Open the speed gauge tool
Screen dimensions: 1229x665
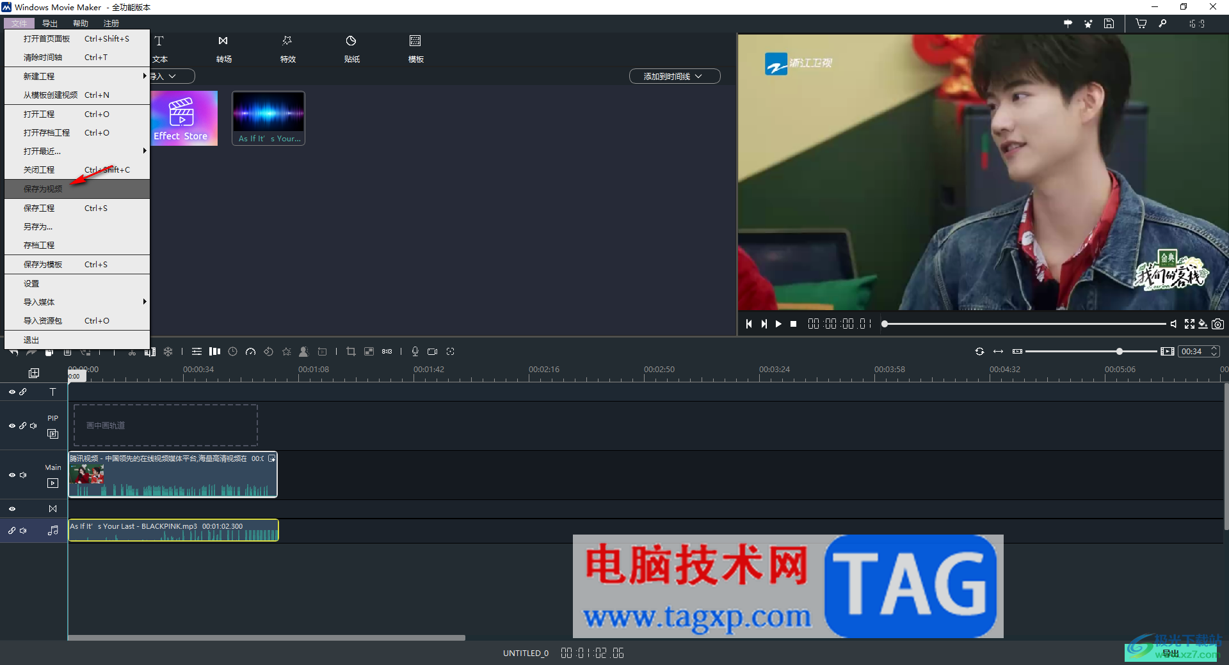pos(250,352)
